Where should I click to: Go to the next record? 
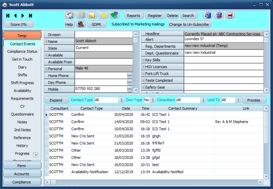(x=23, y=16)
